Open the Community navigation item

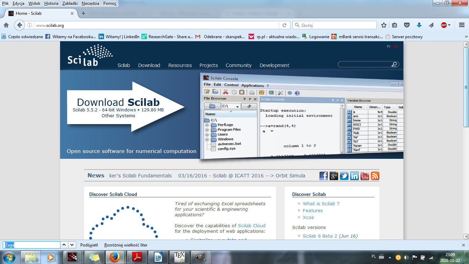pos(239,65)
